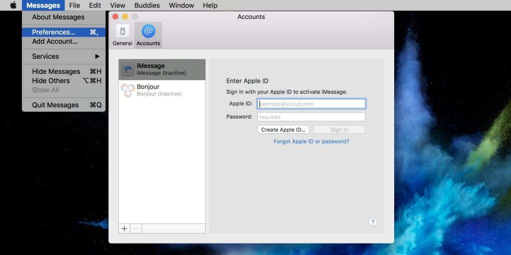Expand the Services submenu
This screenshot has width=511, height=255.
(x=64, y=56)
